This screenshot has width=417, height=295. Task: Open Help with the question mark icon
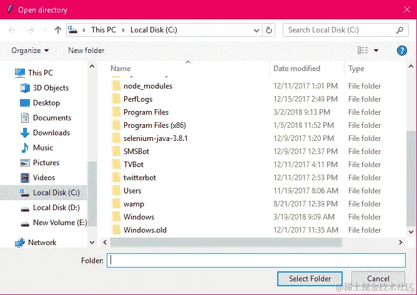[x=402, y=51]
